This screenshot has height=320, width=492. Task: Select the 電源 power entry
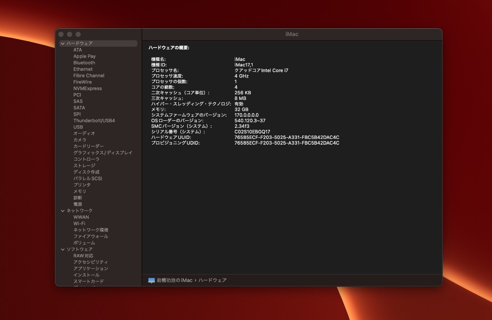(x=77, y=204)
